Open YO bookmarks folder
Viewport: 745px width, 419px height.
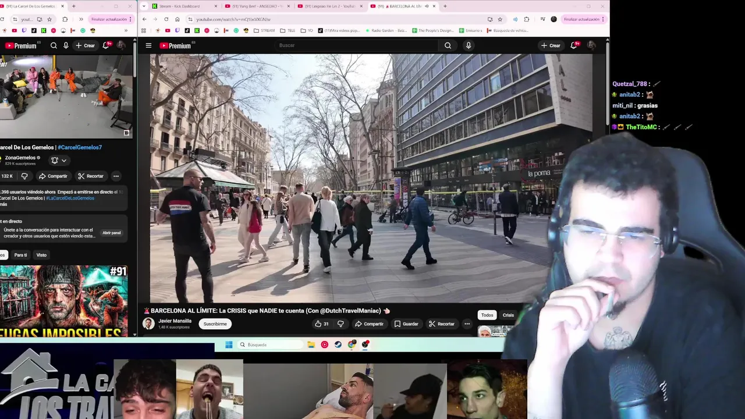307,30
